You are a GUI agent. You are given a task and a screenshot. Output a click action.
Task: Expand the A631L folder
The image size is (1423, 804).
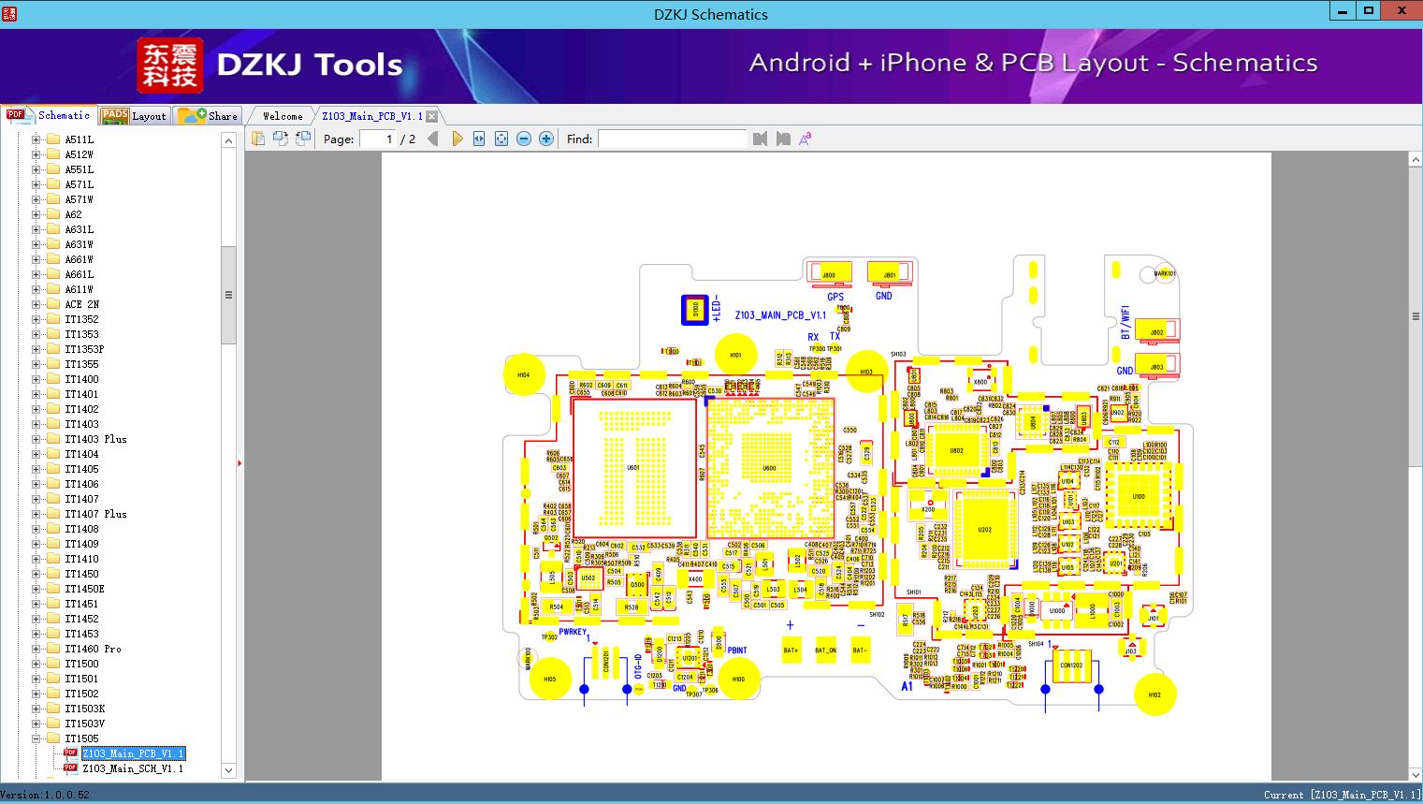pos(36,229)
